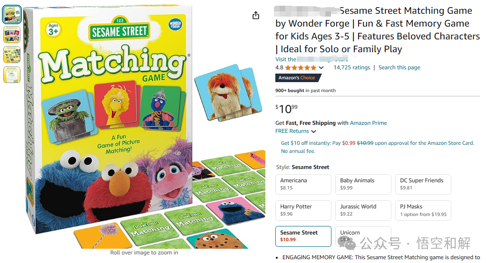Choose the Jurassic World style option
The image size is (486, 263).
click(x=363, y=210)
